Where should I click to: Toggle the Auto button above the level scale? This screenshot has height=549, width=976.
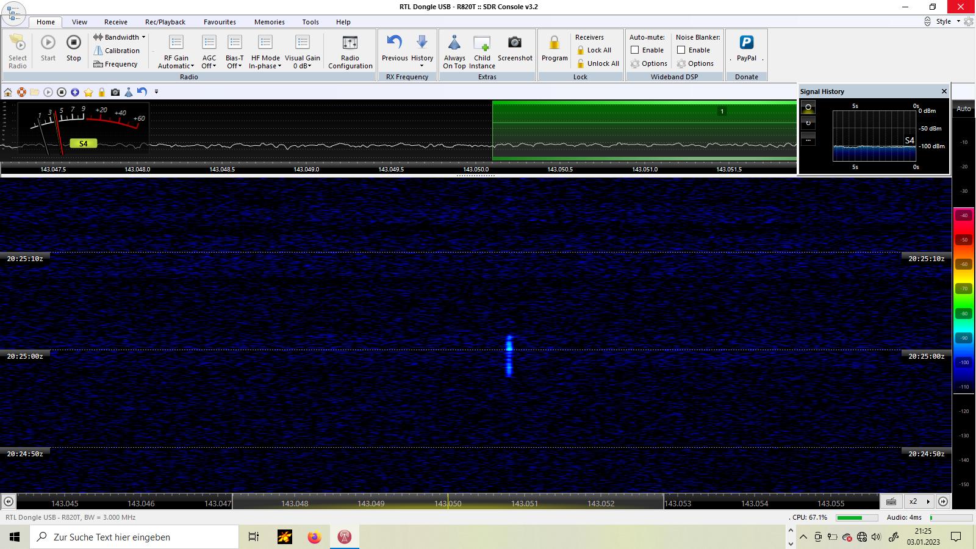tap(964, 109)
